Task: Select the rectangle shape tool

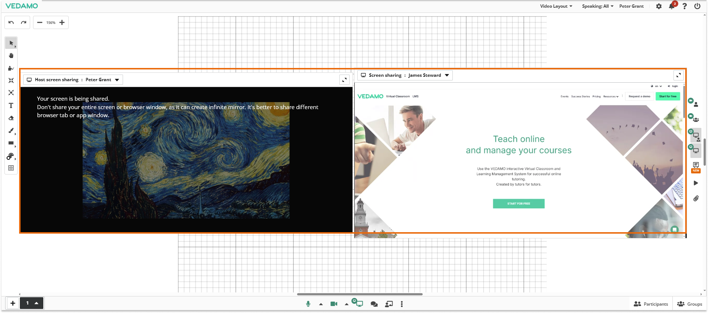Action: 11,143
